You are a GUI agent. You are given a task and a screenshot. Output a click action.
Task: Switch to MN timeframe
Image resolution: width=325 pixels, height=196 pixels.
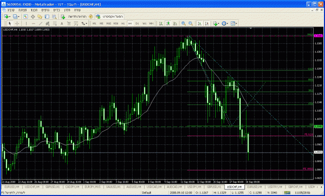tap(151, 23)
